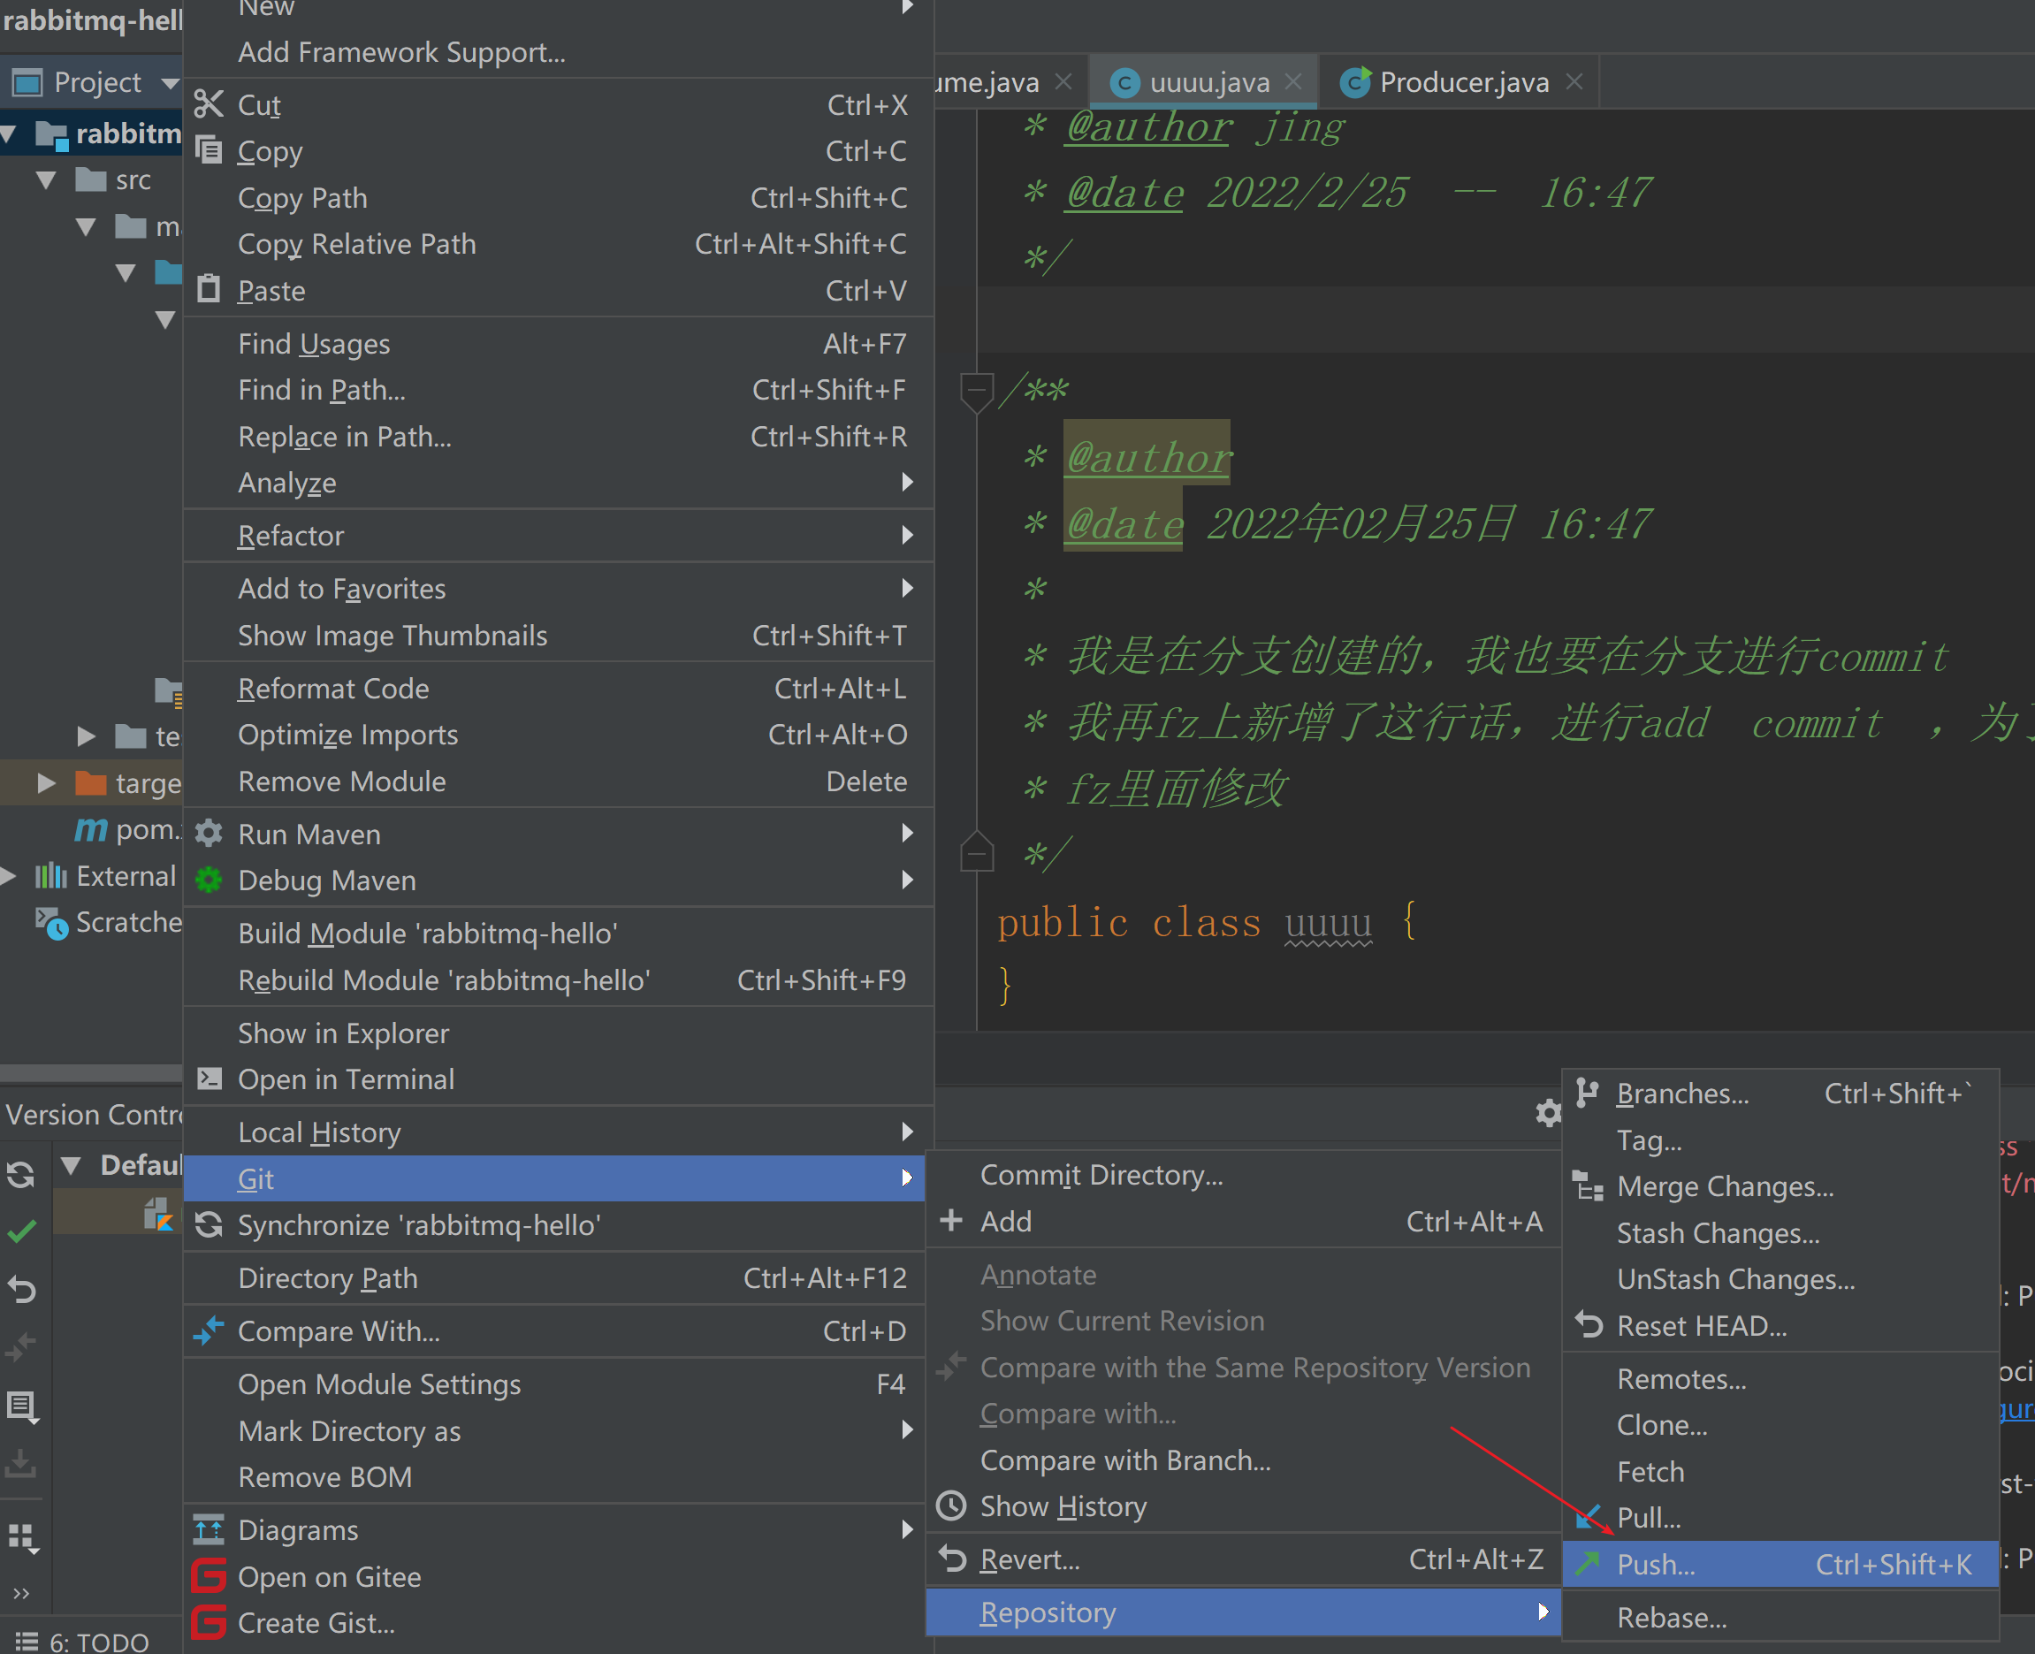2035x1654 pixels.
Task: Click the Version Control refresh icon
Action: pos(21,1174)
